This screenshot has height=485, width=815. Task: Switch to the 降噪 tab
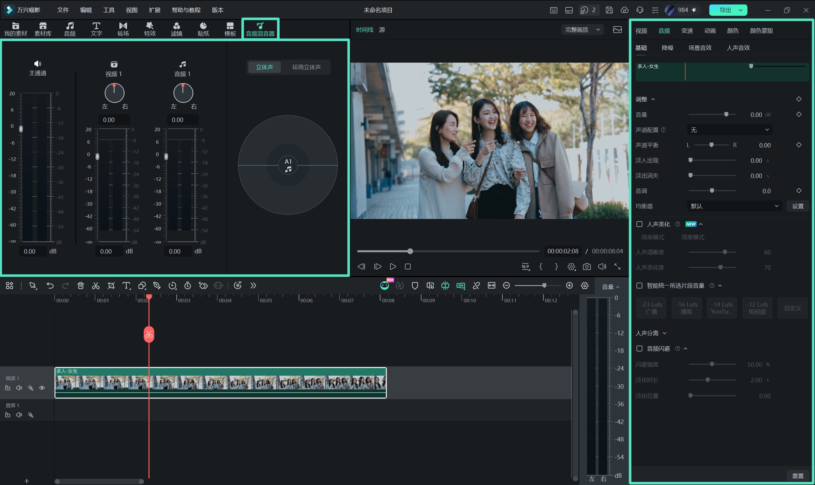667,48
